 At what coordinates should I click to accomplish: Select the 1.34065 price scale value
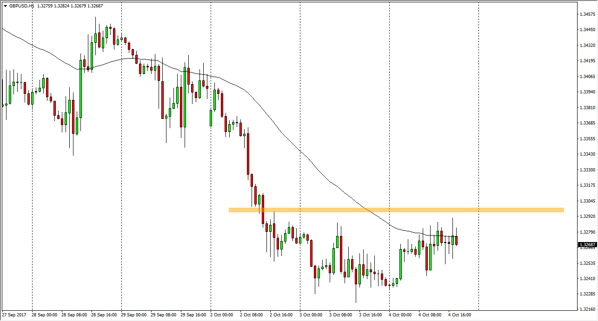587,77
